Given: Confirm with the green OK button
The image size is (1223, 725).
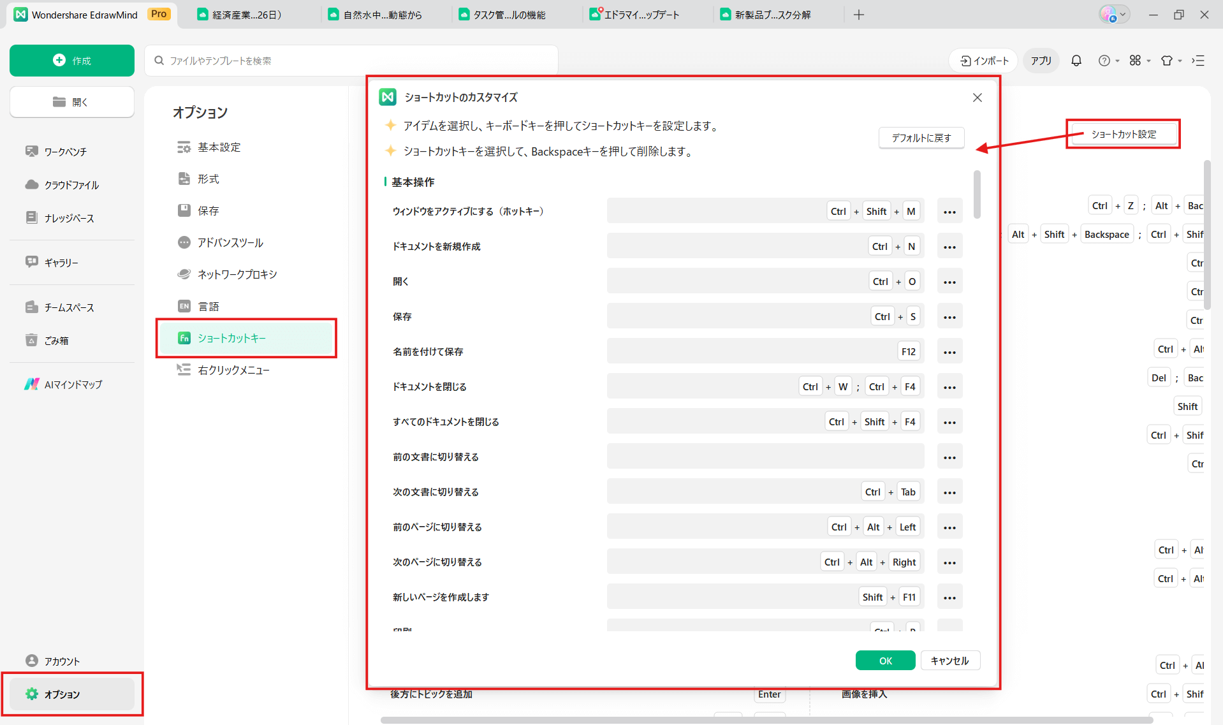Looking at the screenshot, I should point(885,661).
